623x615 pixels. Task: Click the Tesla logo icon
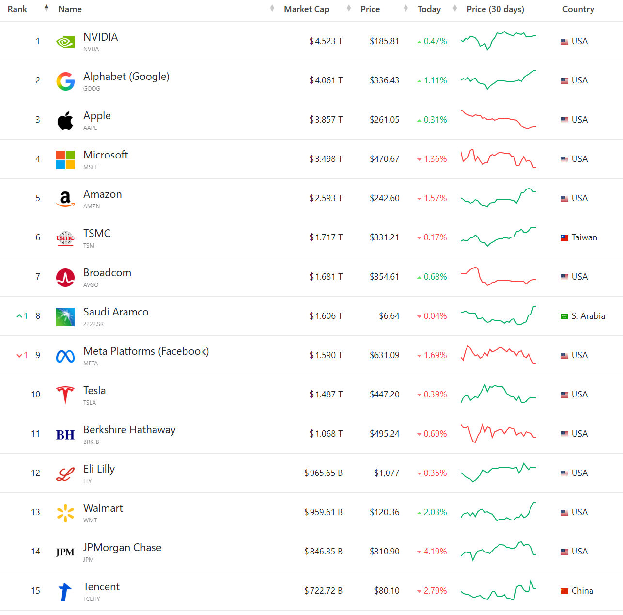coord(65,395)
